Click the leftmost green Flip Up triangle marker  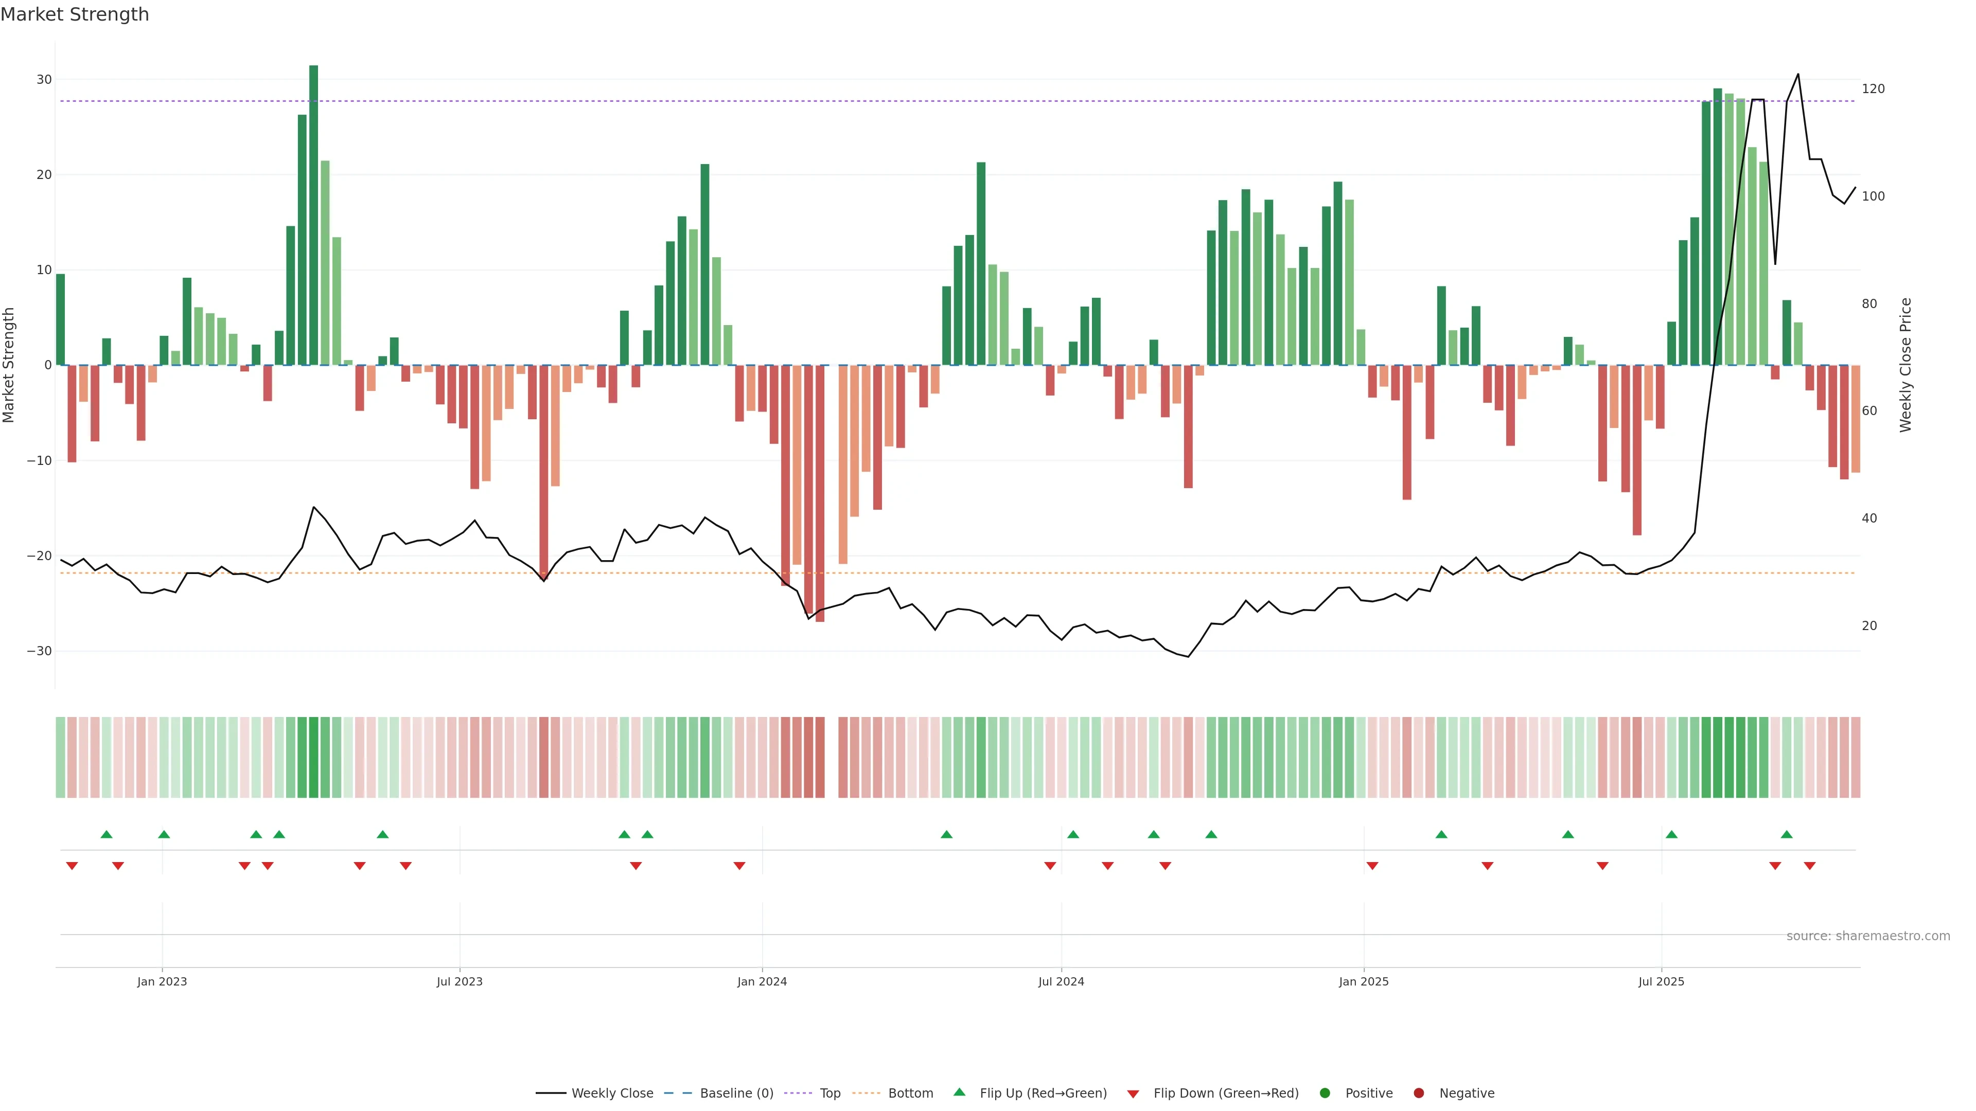(x=107, y=834)
